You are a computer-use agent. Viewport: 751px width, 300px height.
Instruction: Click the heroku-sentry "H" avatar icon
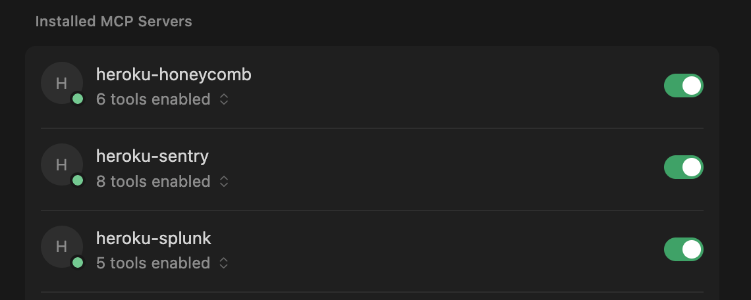[61, 164]
